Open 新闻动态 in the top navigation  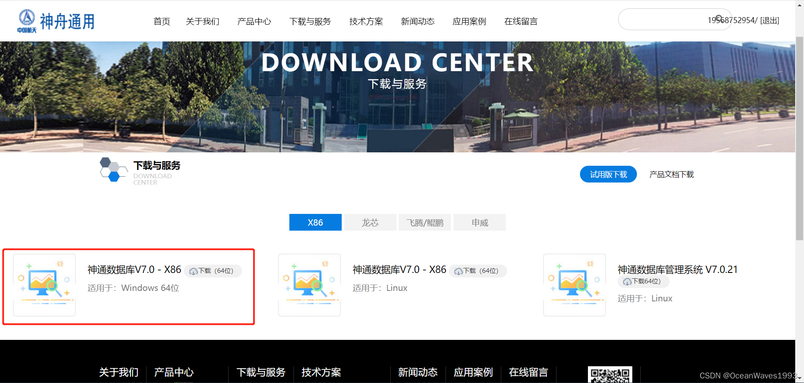click(417, 21)
